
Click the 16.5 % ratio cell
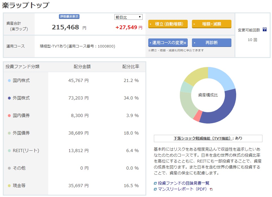click(x=131, y=186)
